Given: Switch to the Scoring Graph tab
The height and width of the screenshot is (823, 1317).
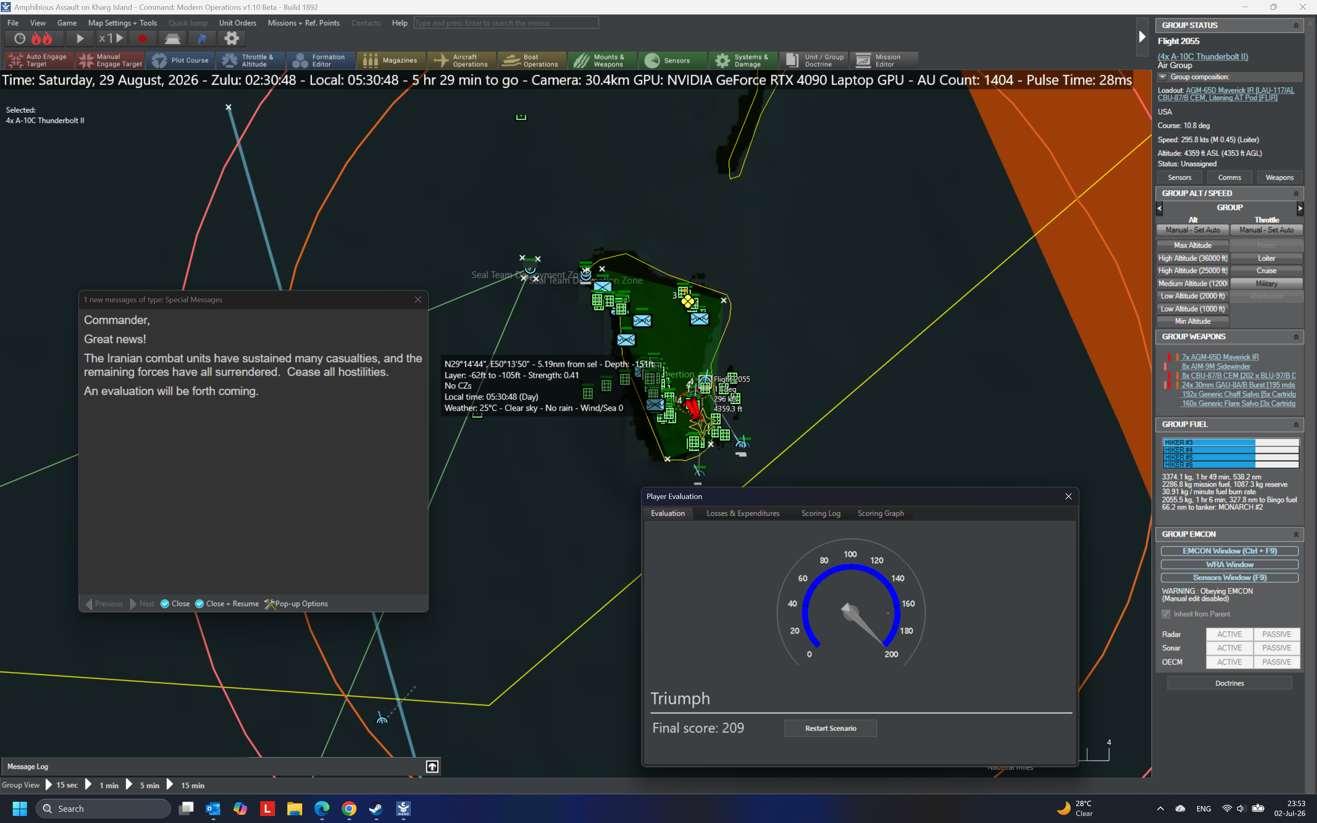Looking at the screenshot, I should click(881, 513).
